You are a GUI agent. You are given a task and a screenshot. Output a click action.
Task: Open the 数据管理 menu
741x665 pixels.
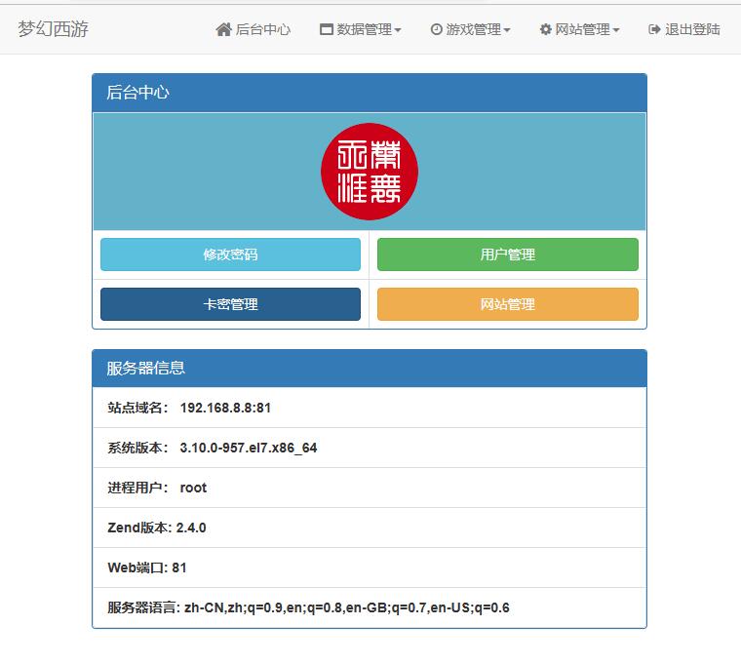coord(361,29)
